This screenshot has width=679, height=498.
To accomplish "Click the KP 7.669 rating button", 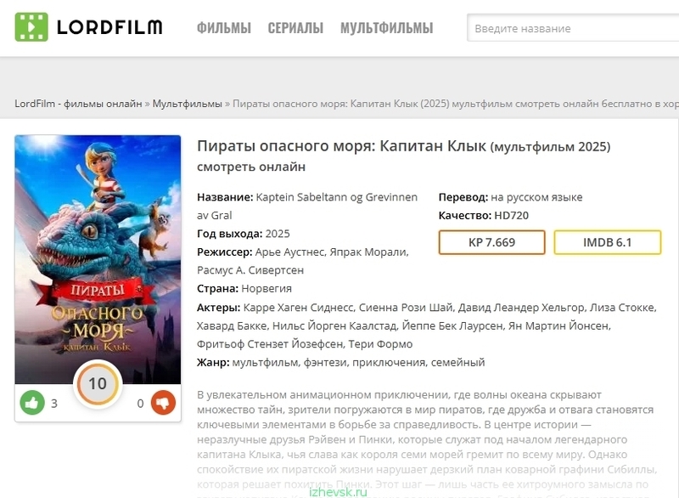I will coord(491,242).
